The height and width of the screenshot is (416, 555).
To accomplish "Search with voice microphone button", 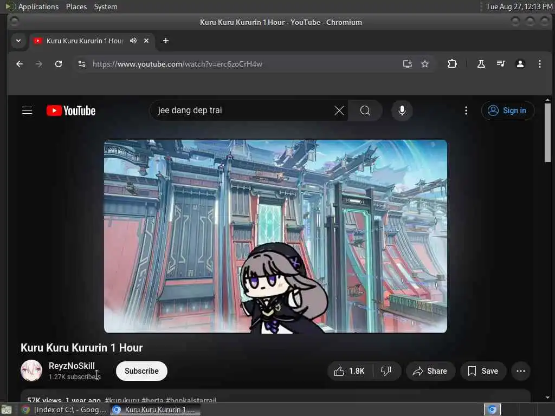I will click(x=402, y=110).
